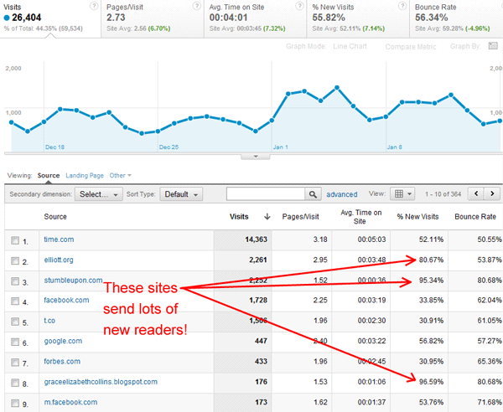503x412 pixels.
Task: Click the search magnifier button
Action: (314, 194)
